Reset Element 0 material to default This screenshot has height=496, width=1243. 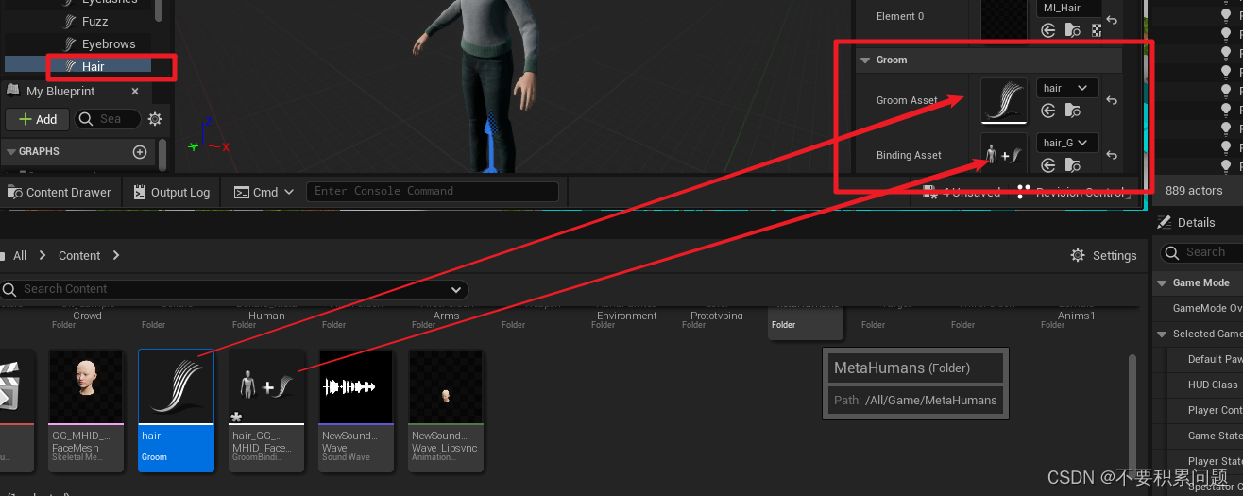(1112, 20)
